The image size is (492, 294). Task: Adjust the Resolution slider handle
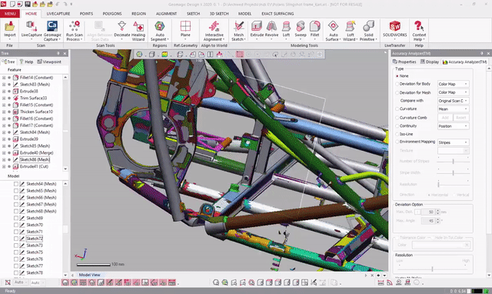(432, 269)
